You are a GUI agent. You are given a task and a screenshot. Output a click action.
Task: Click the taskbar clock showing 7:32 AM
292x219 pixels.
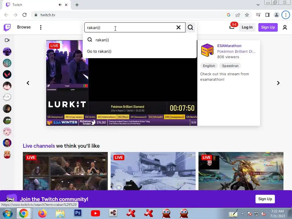point(277,214)
